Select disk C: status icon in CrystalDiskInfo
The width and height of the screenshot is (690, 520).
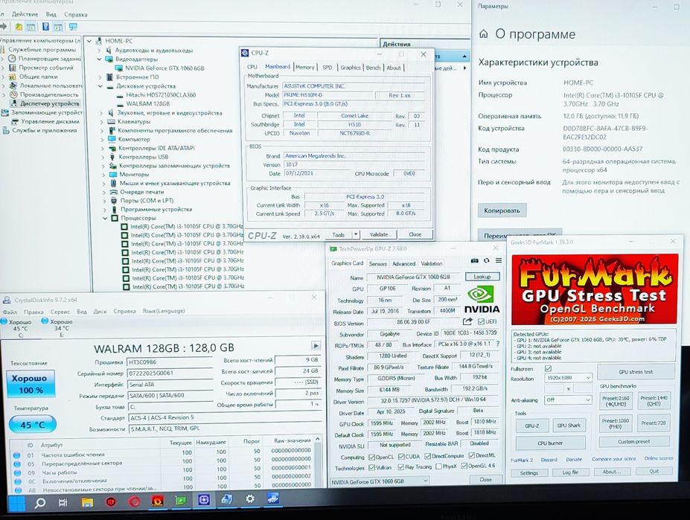4,321
